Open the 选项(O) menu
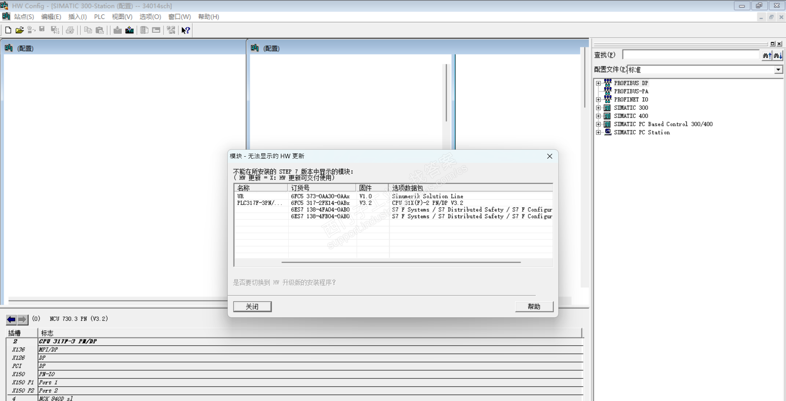 150,17
